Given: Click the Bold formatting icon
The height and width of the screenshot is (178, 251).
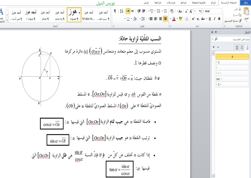Looking at the screenshot, I should [x=219, y=19].
